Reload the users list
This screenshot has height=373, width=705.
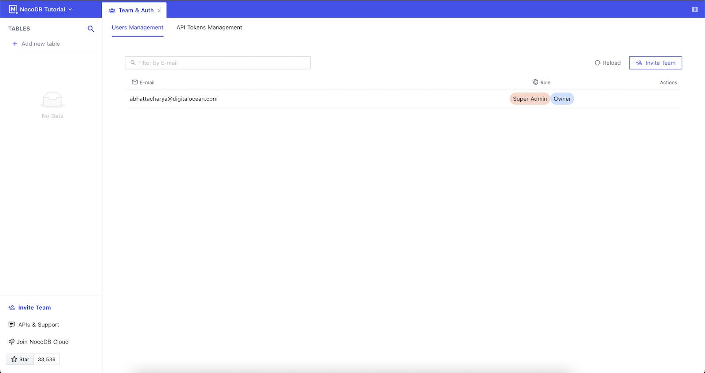pos(608,63)
